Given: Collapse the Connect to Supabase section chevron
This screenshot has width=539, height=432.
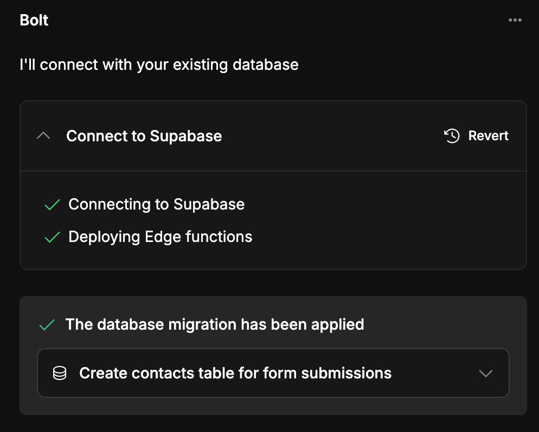Looking at the screenshot, I should pyautogui.click(x=43, y=136).
